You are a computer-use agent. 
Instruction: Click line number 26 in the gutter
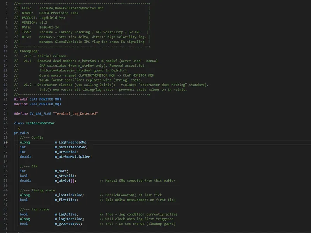click(5, 123)
